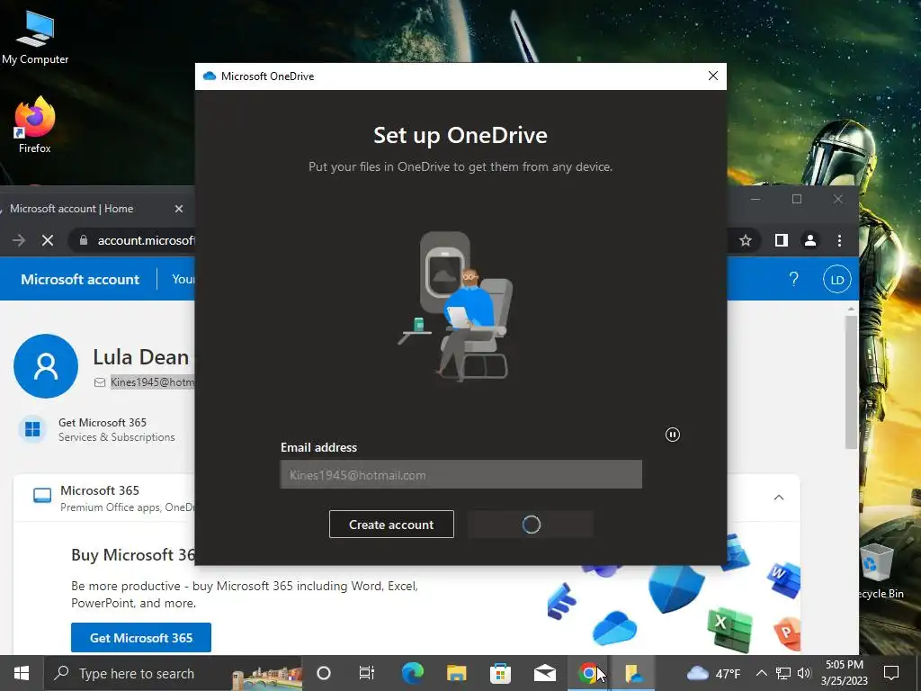The width and height of the screenshot is (921, 691).
Task: Open Cortana from the taskbar
Action: (324, 673)
